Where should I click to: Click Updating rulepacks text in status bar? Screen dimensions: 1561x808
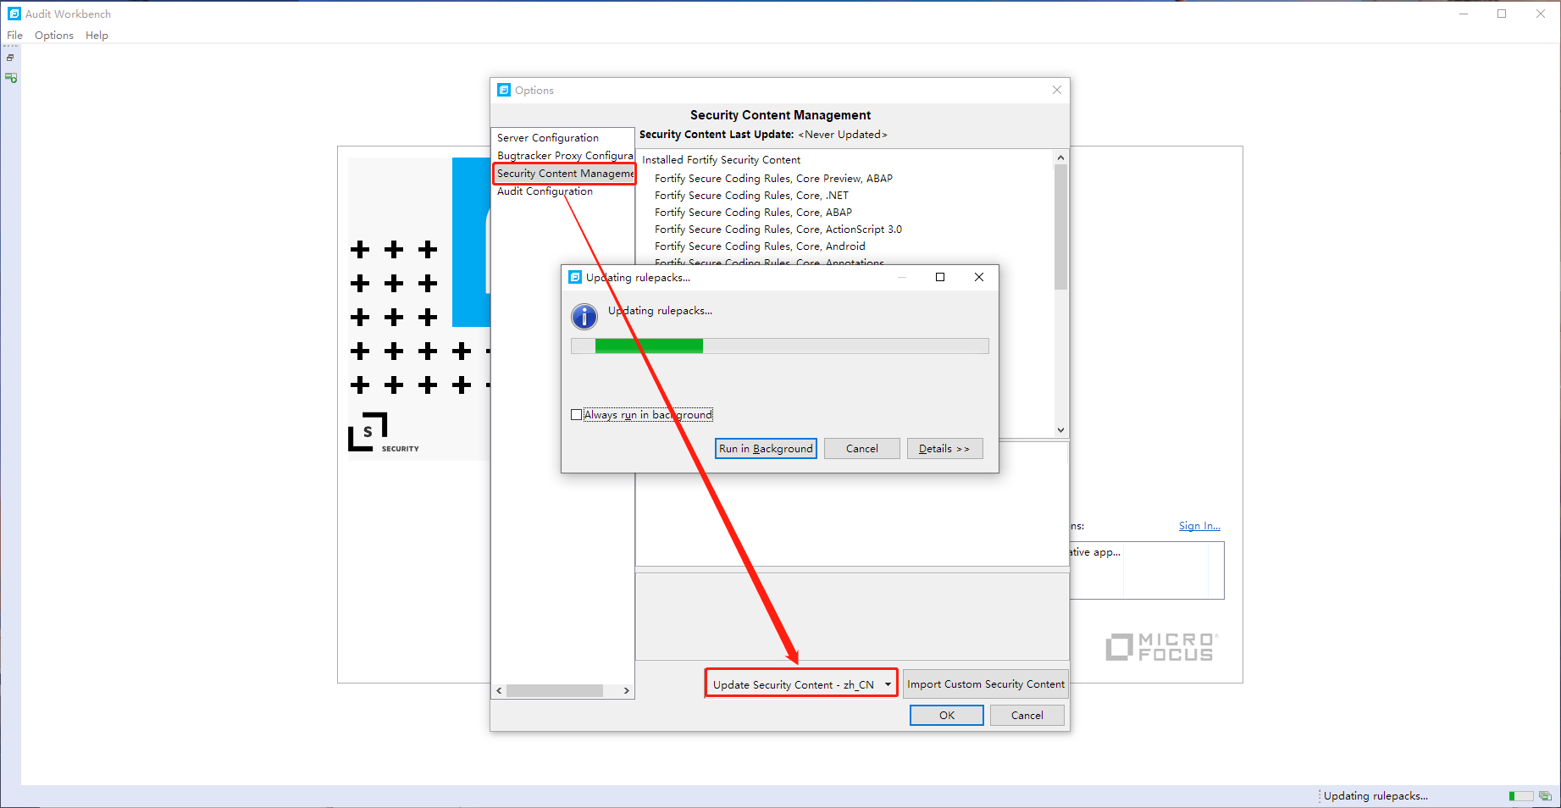tap(1376, 796)
